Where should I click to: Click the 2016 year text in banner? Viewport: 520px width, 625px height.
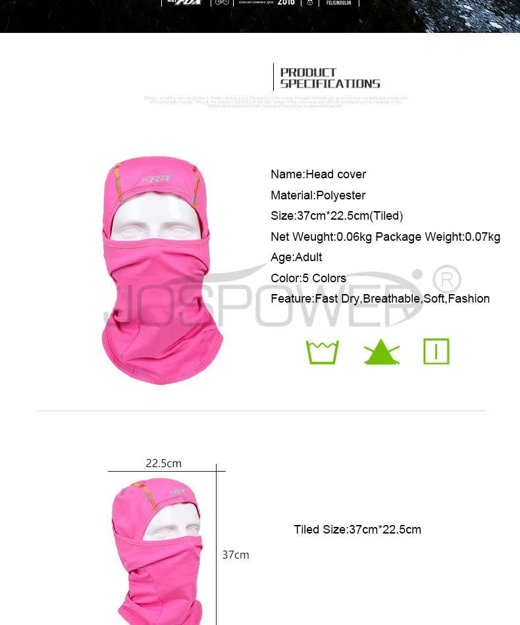click(286, 3)
